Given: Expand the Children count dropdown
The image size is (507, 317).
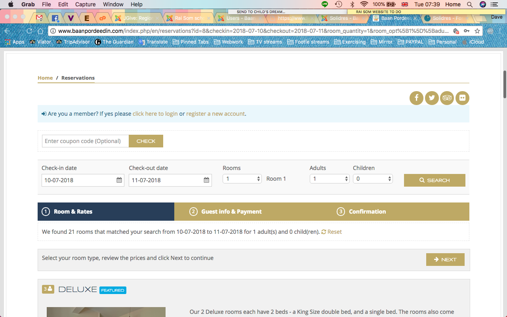Looking at the screenshot, I should [x=372, y=179].
